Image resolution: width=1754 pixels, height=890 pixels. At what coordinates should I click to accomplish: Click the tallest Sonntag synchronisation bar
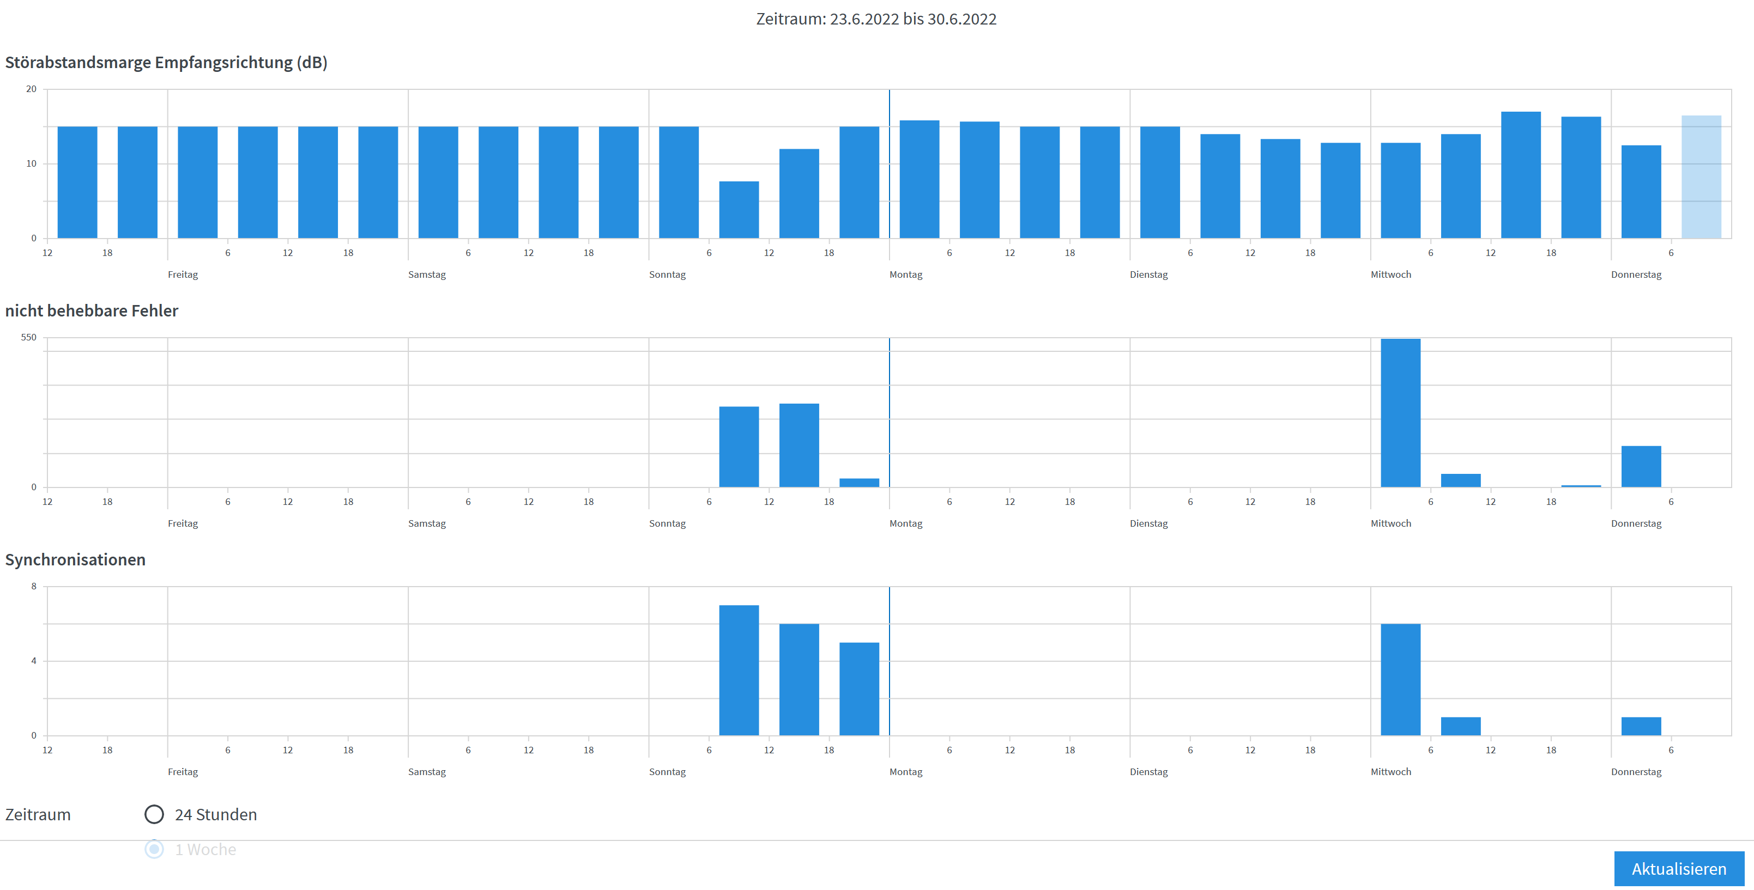tap(739, 670)
